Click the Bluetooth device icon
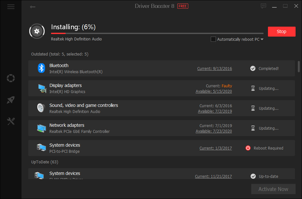The image size is (302, 199). point(41,68)
